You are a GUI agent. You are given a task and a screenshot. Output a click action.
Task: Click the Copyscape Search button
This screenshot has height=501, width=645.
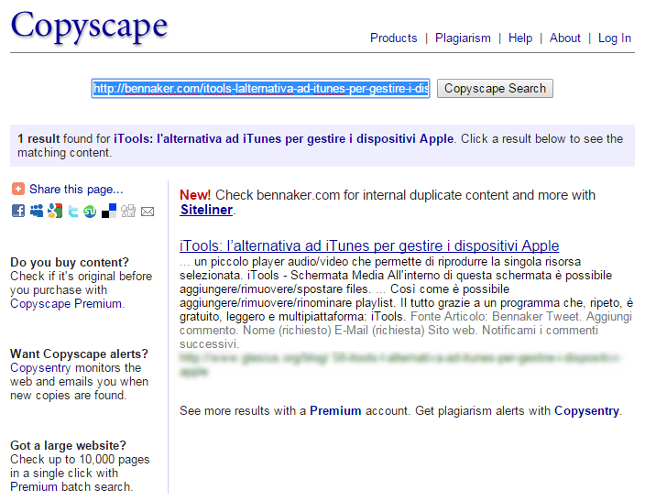(x=495, y=89)
